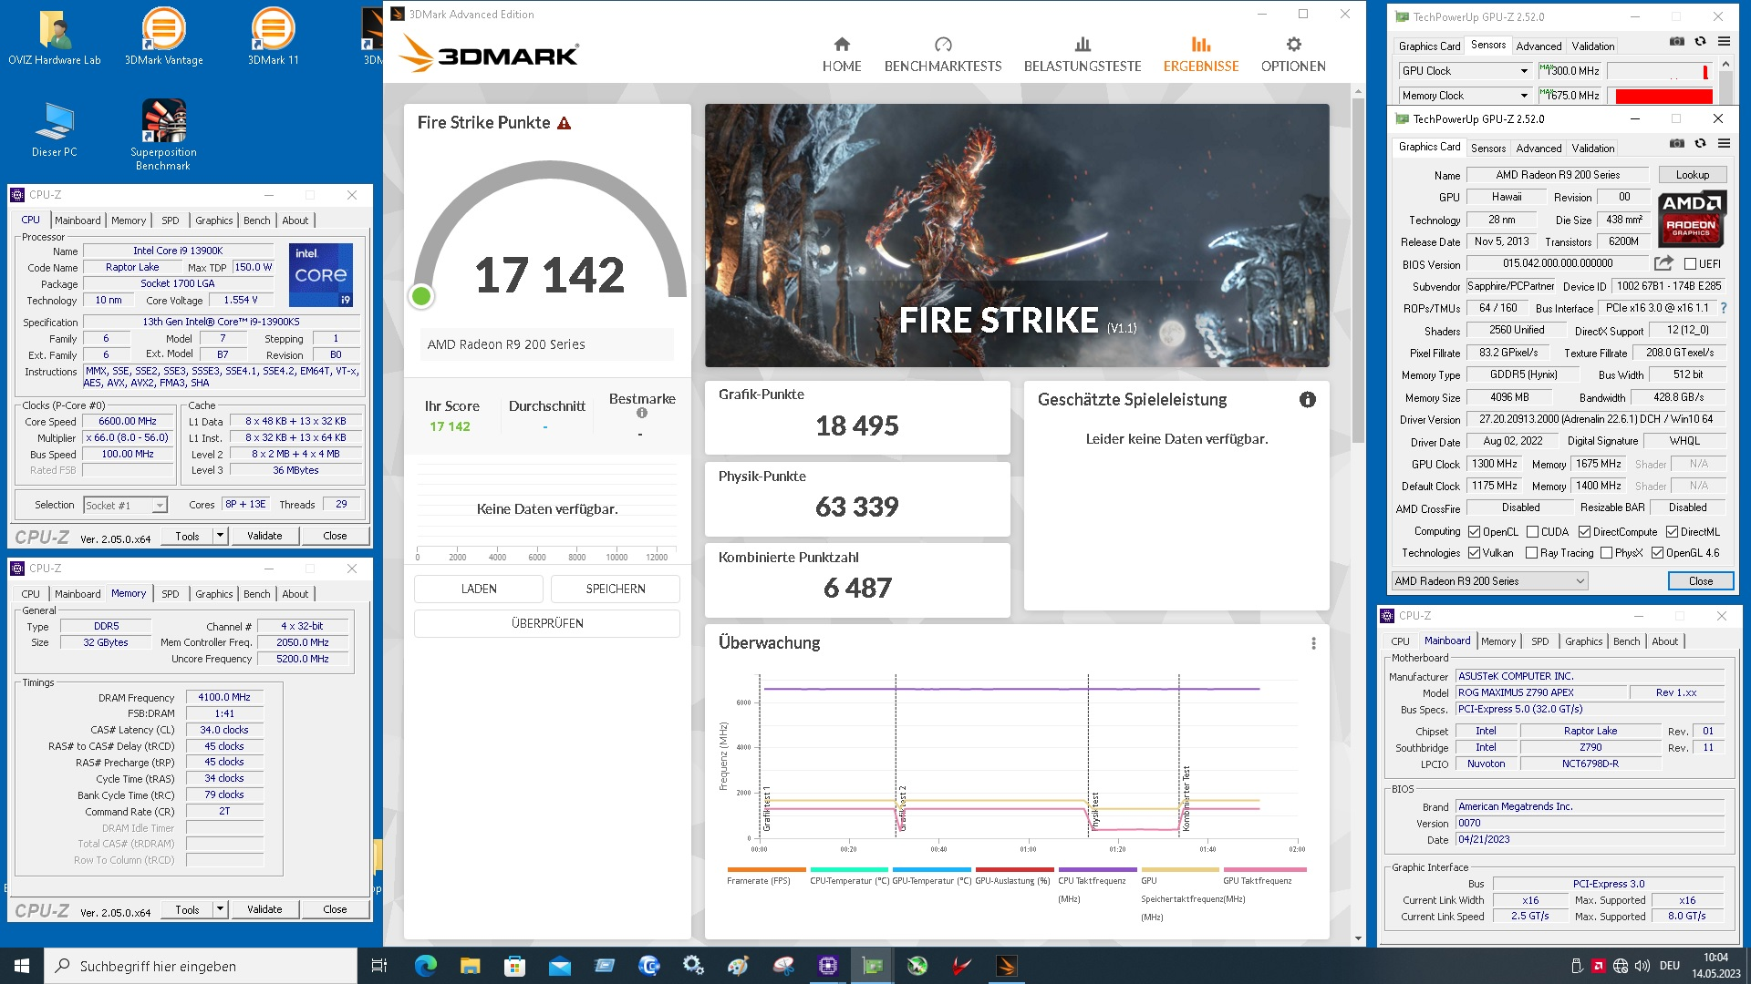Open the 3DMark Vantage desktop shortcut

click(164, 37)
